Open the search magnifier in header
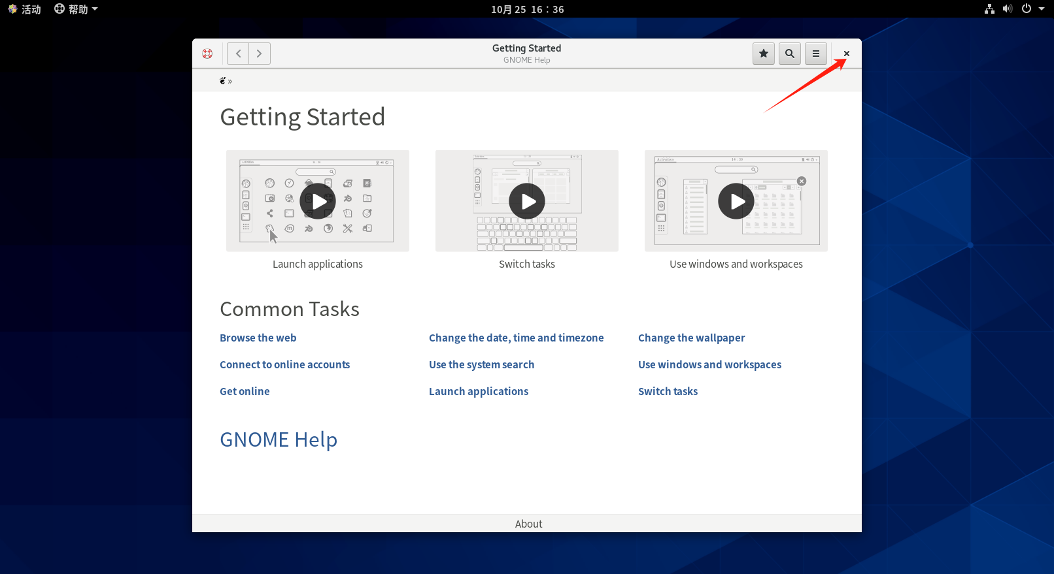Image resolution: width=1054 pixels, height=574 pixels. (789, 54)
